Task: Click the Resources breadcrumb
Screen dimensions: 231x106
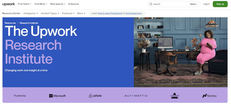Action: click(x=10, y=23)
